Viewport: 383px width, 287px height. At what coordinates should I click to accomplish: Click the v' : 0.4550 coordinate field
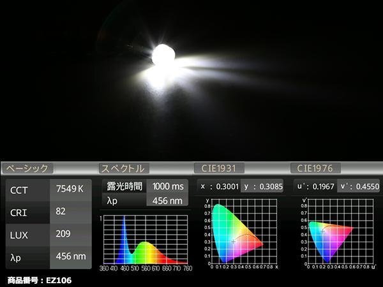point(359,186)
